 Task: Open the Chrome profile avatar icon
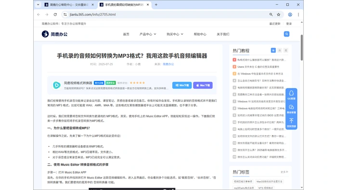tap(290, 14)
